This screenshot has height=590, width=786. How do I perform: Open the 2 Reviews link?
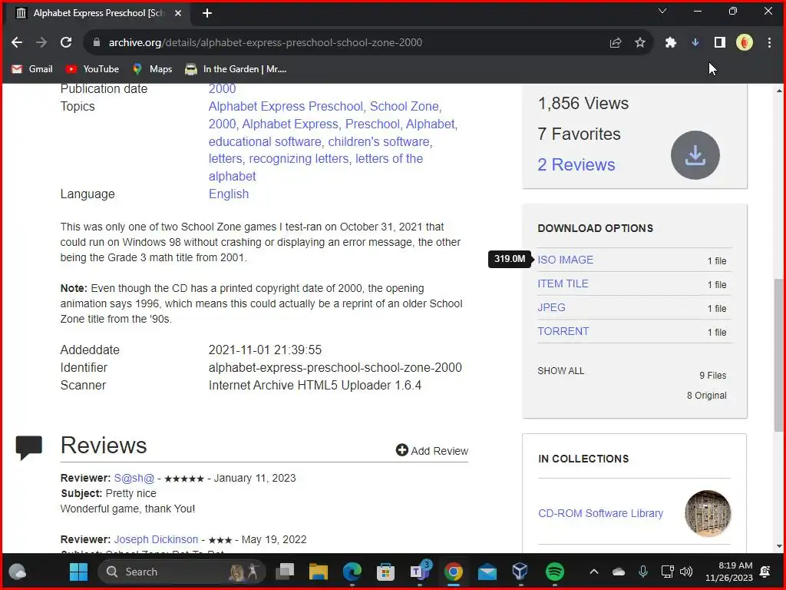coord(576,164)
